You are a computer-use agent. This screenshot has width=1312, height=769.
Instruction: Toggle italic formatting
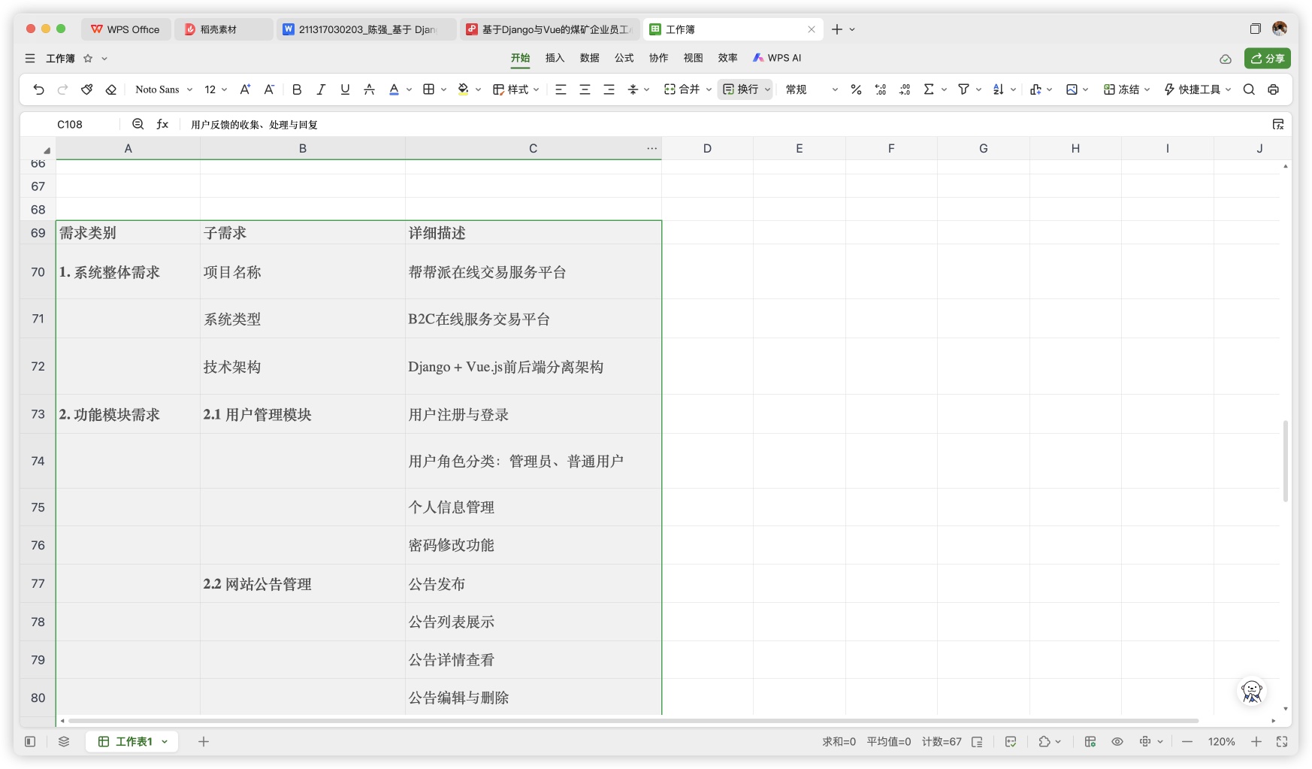click(x=321, y=89)
